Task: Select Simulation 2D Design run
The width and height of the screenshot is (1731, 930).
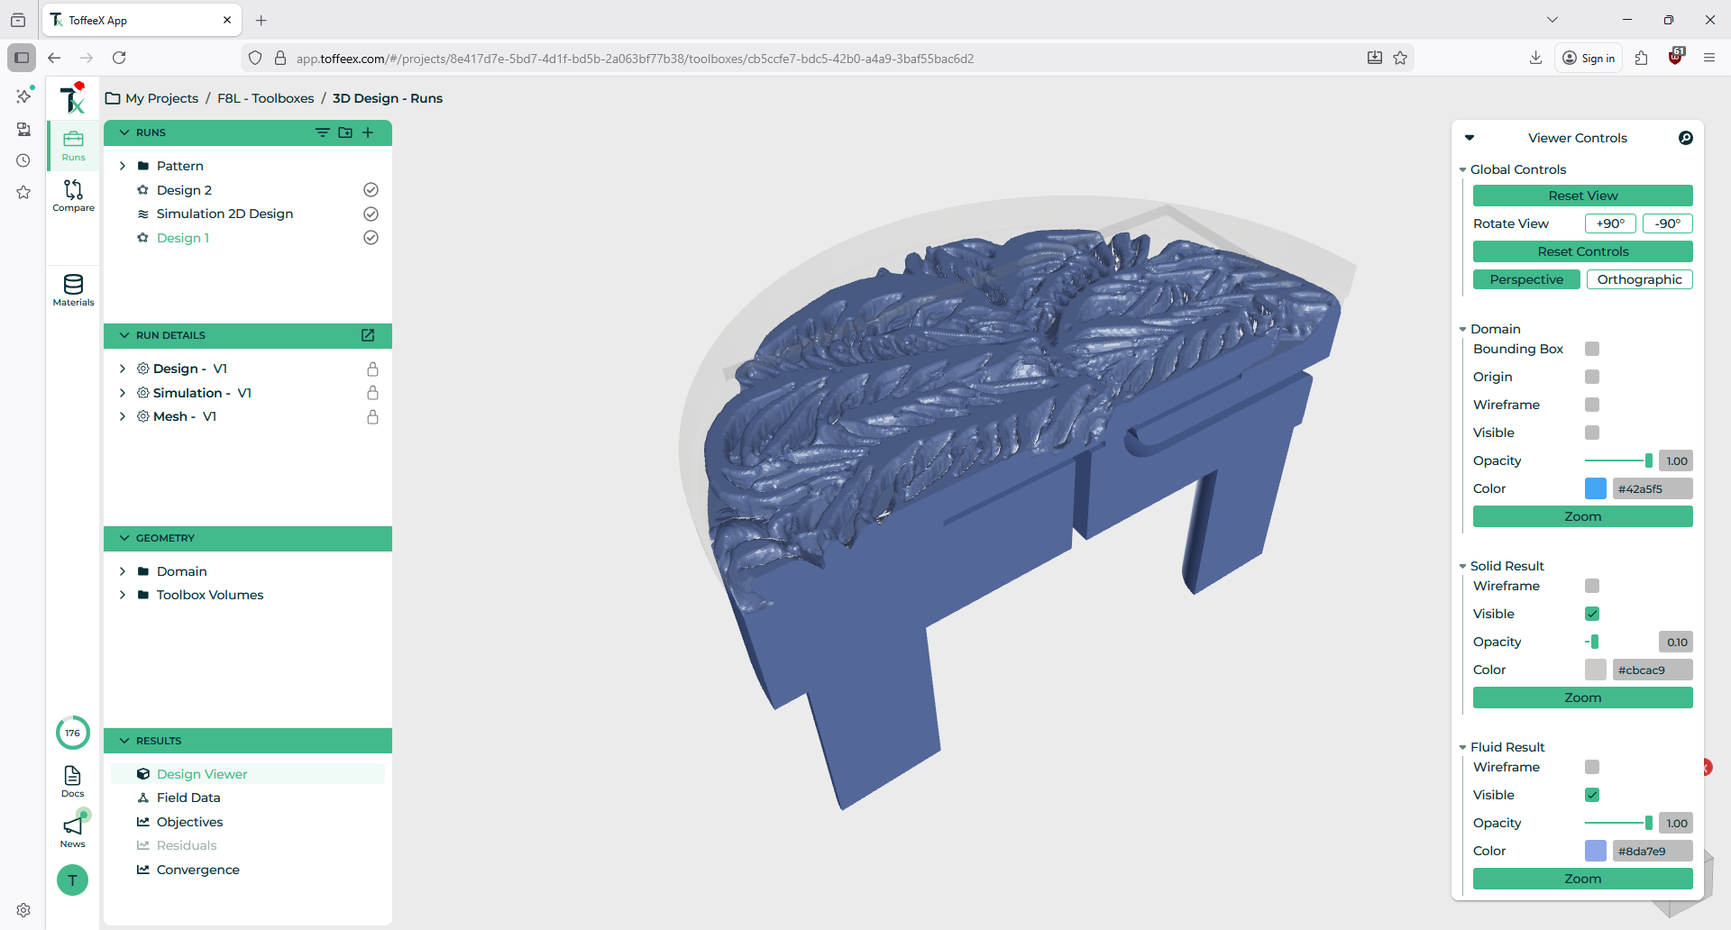Action: 224,214
